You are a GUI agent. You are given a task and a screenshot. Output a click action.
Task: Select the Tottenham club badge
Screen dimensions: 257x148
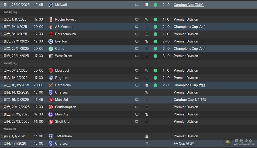(x=51, y=136)
